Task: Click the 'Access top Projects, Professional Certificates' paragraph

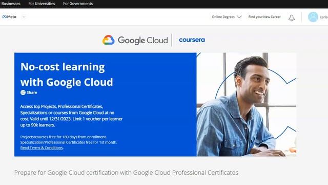Action: click(72, 116)
